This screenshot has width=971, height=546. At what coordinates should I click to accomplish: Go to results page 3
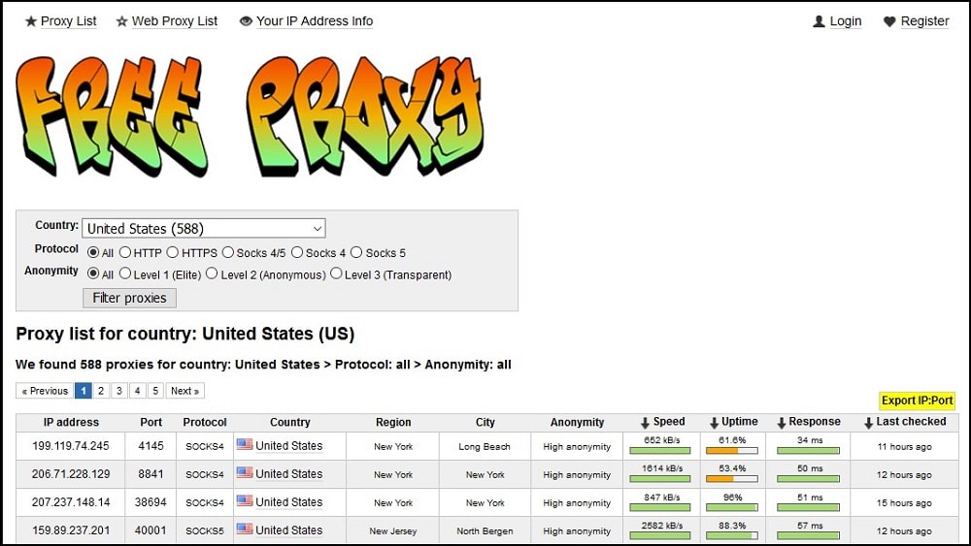(x=118, y=391)
